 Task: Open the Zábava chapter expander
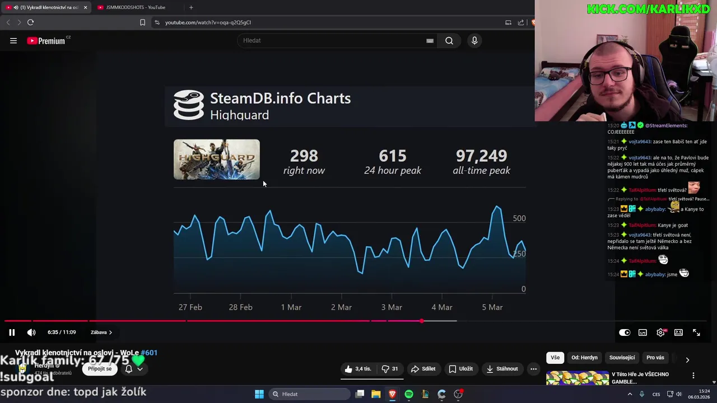point(101,332)
